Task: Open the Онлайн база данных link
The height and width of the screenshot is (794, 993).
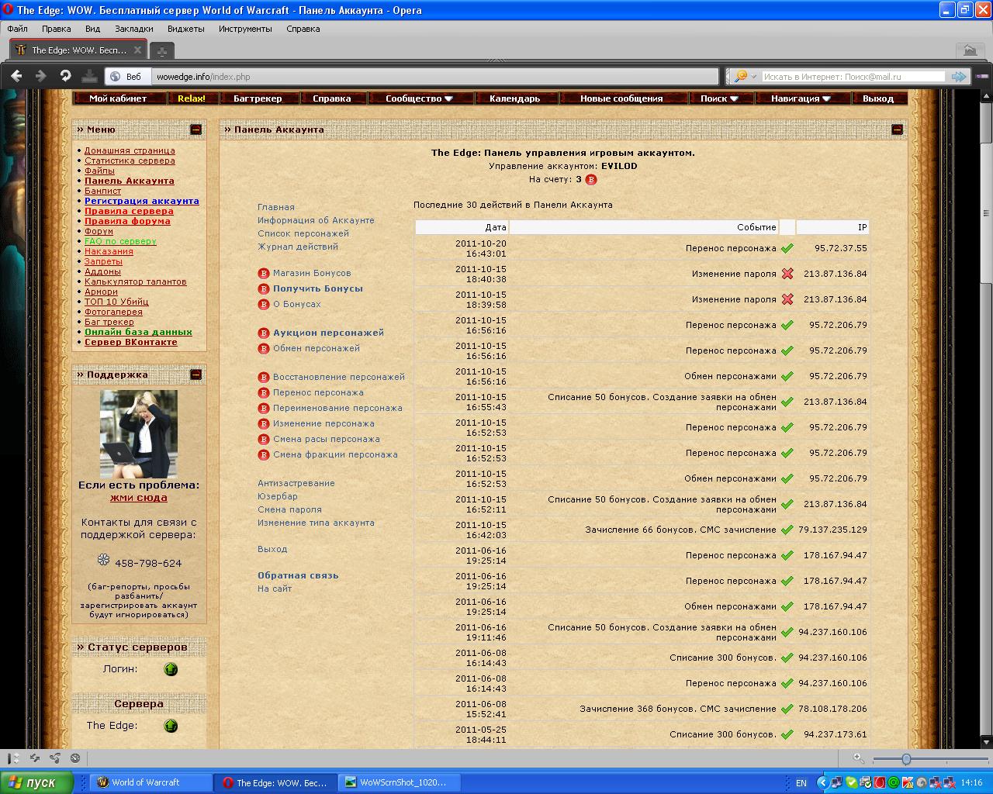Action: (138, 332)
